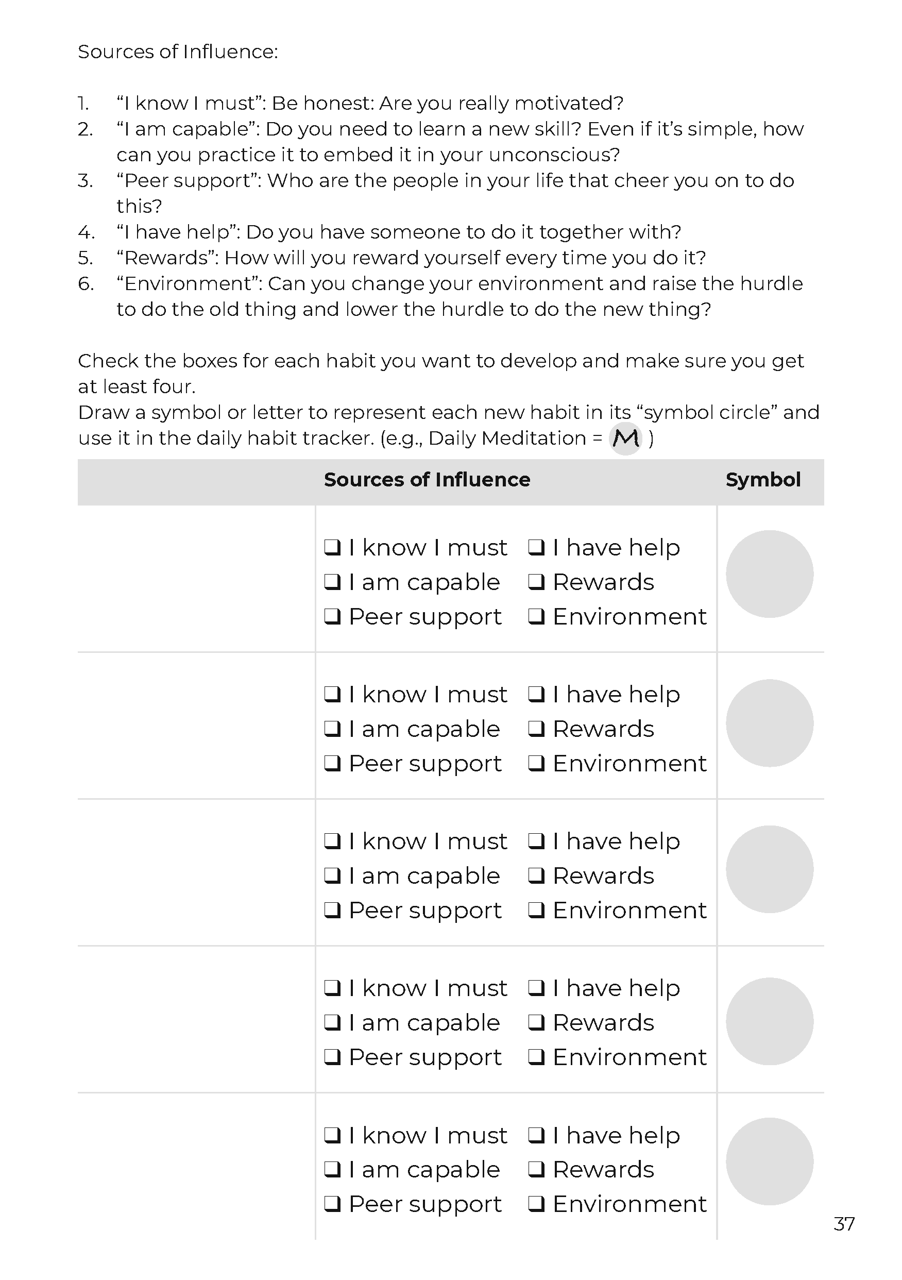Screen dimensions: 902x1280
Task: Tick 'Rewards' box in the first habit row
Action: pyautogui.click(x=536, y=582)
